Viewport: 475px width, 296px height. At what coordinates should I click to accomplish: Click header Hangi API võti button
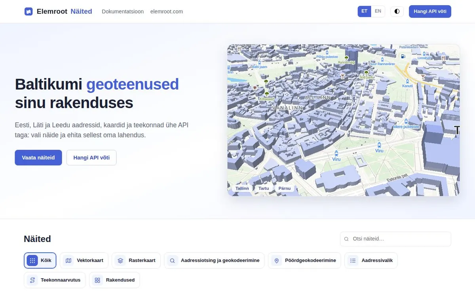(x=430, y=11)
